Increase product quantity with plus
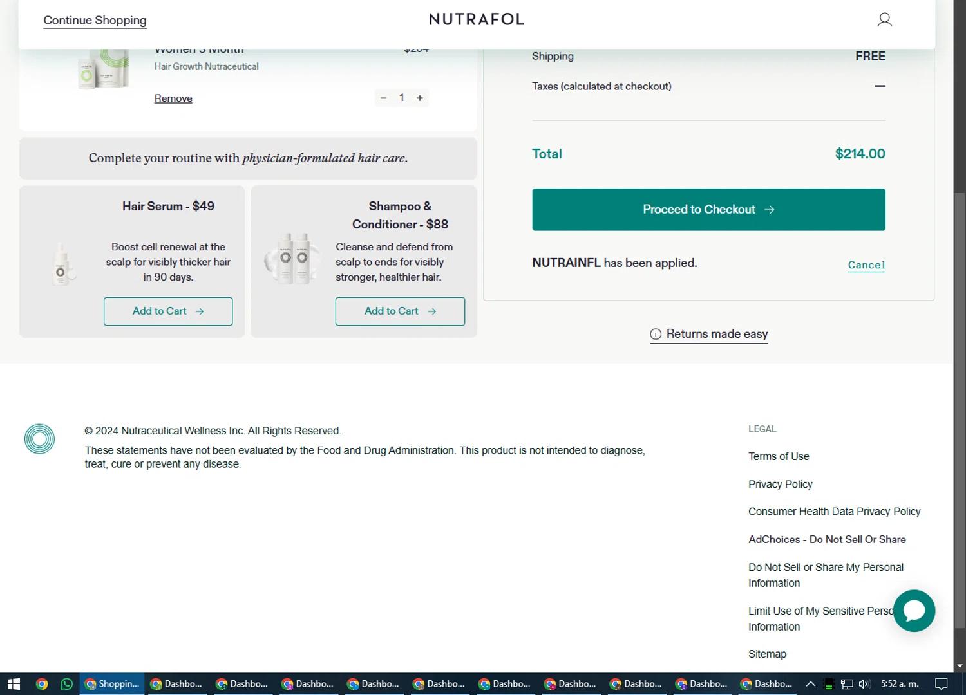Screen dimensions: 966x695 (x=420, y=98)
